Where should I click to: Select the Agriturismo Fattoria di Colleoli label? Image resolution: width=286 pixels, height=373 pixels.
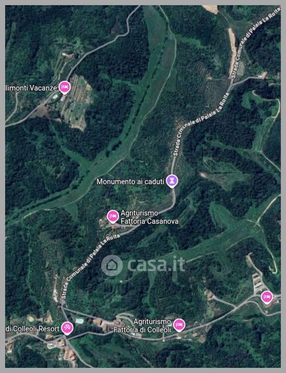coord(142,326)
